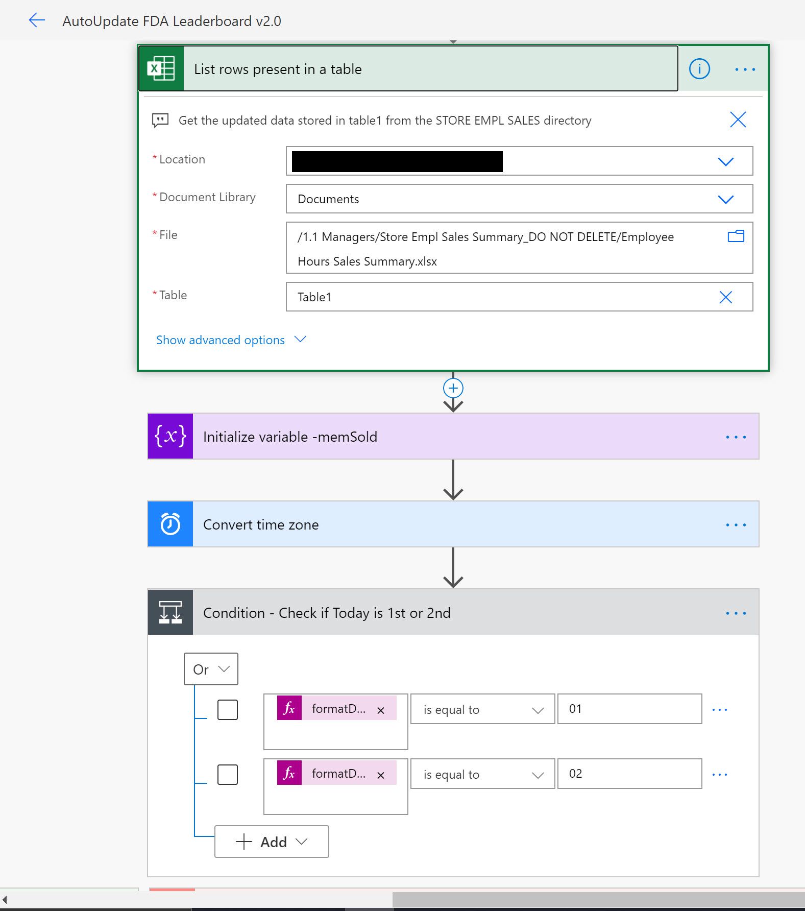Open the Condition step ellipsis menu
Screen dimensions: 805x911
click(x=736, y=613)
